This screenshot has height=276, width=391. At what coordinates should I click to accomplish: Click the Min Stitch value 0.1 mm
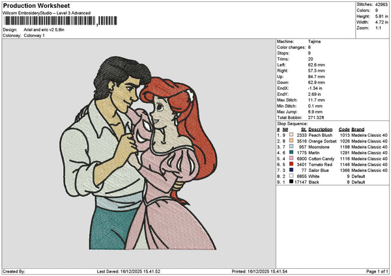click(x=315, y=106)
